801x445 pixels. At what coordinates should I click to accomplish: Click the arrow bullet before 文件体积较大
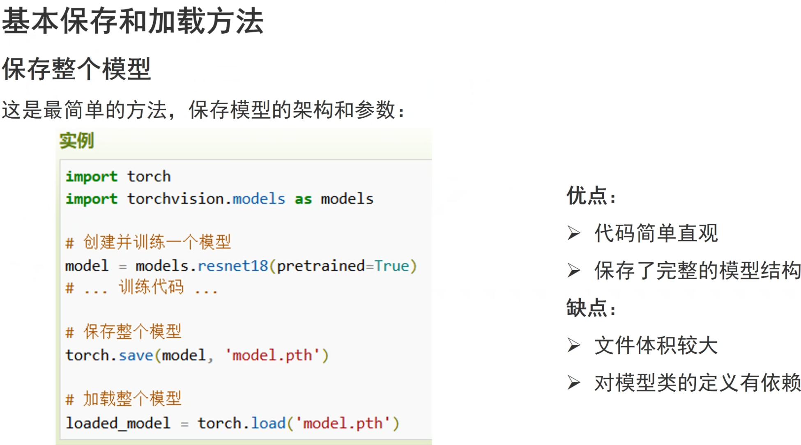pos(574,345)
